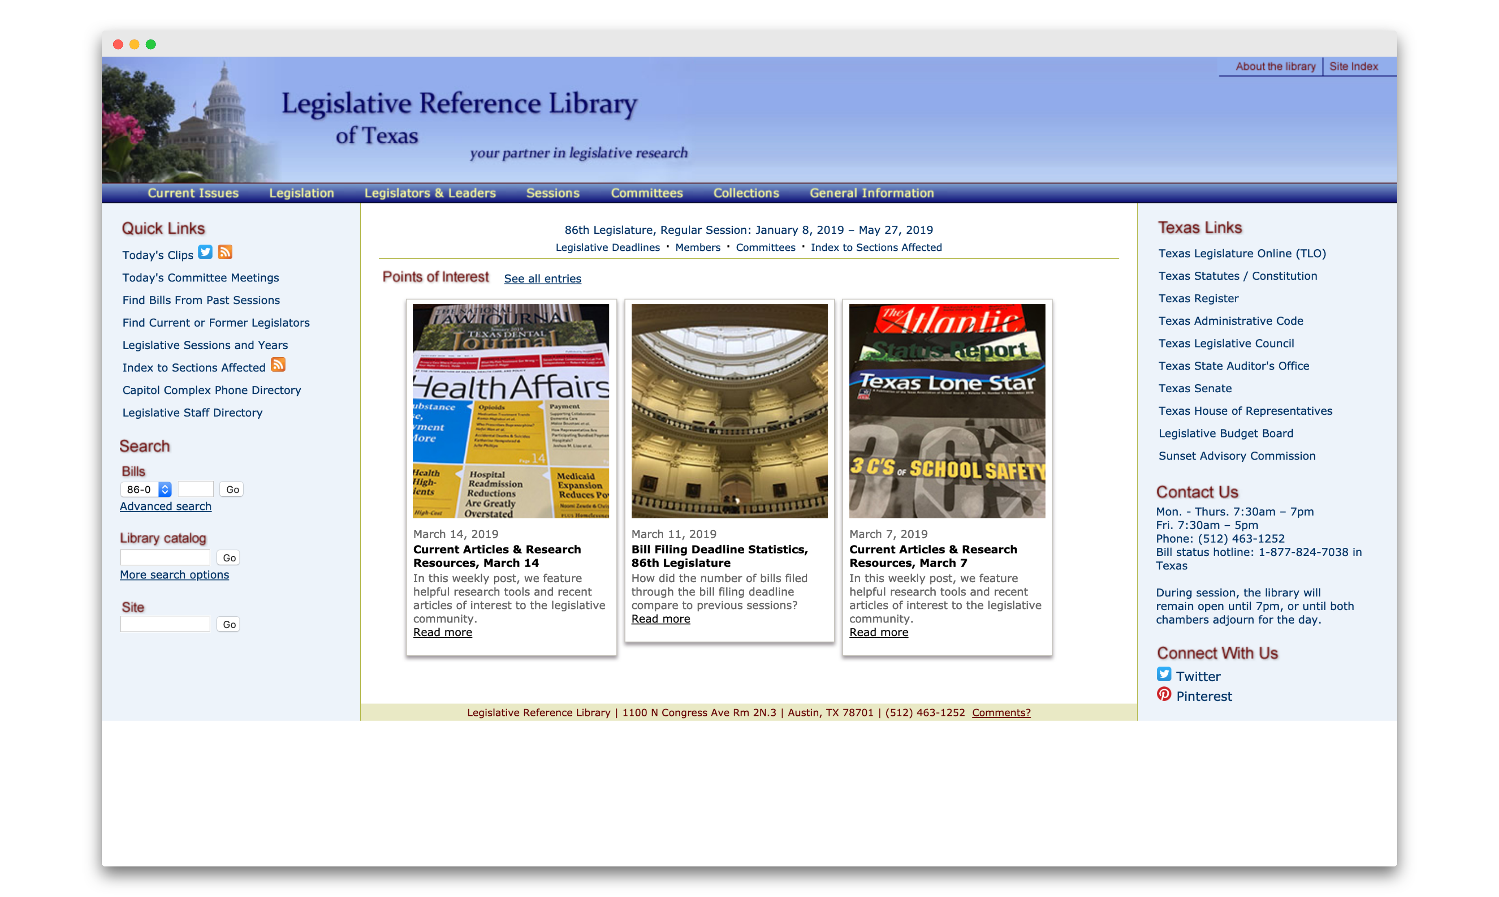Viewport: 1499px width, 897px height.
Task: Click Twitter bird icon under Connect With Us
Action: coord(1163,674)
